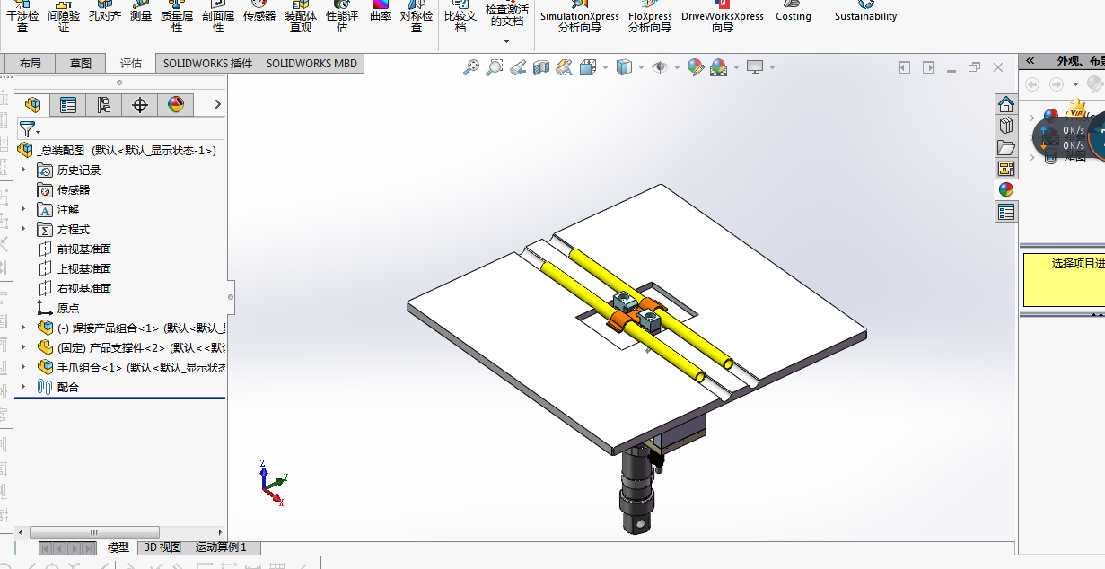Screen dimensions: 1105x569
Task: Click the Previous View icon
Action: point(517,67)
